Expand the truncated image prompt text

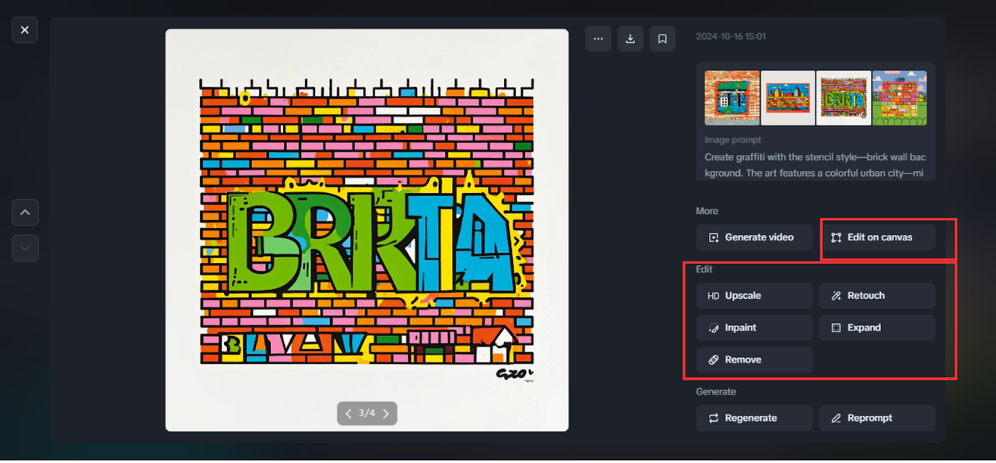coord(815,164)
